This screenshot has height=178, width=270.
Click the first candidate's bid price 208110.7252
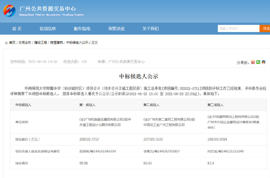[x=90, y=139]
